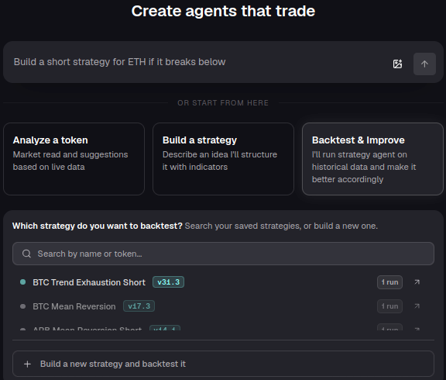Click the plus icon for new strategy
The width and height of the screenshot is (446, 380).
pos(27,364)
